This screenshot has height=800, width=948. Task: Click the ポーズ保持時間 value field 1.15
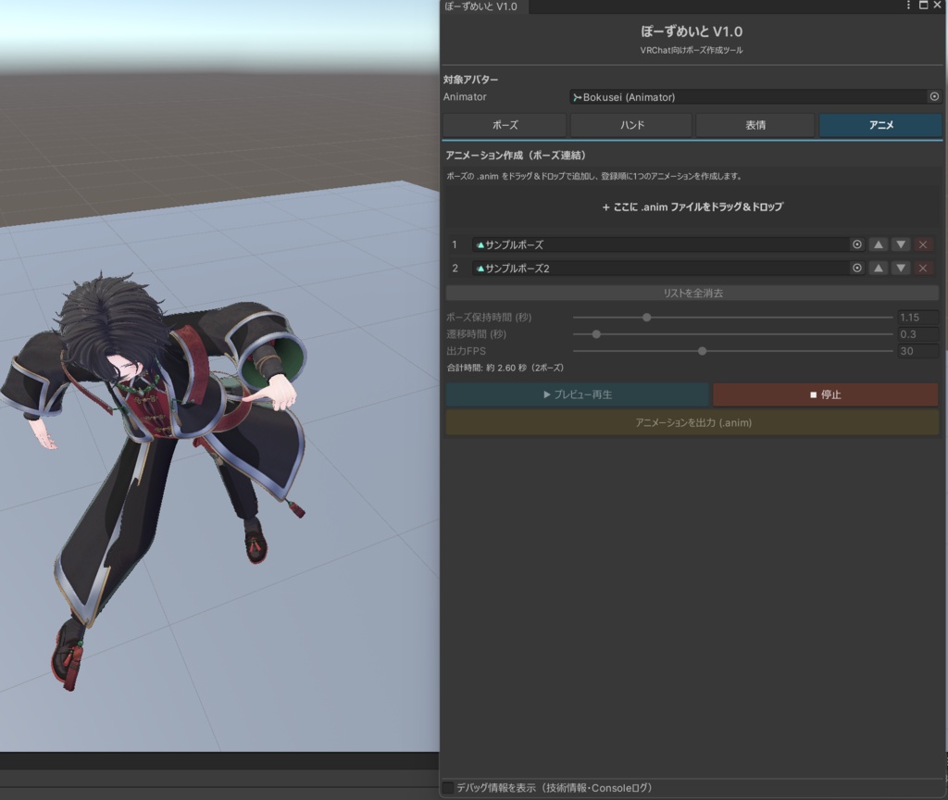click(917, 318)
